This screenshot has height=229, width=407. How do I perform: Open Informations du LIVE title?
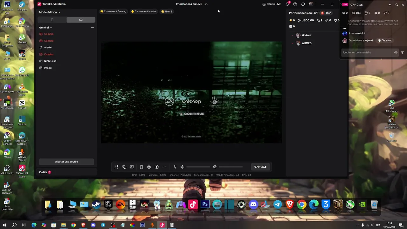[x=189, y=4]
